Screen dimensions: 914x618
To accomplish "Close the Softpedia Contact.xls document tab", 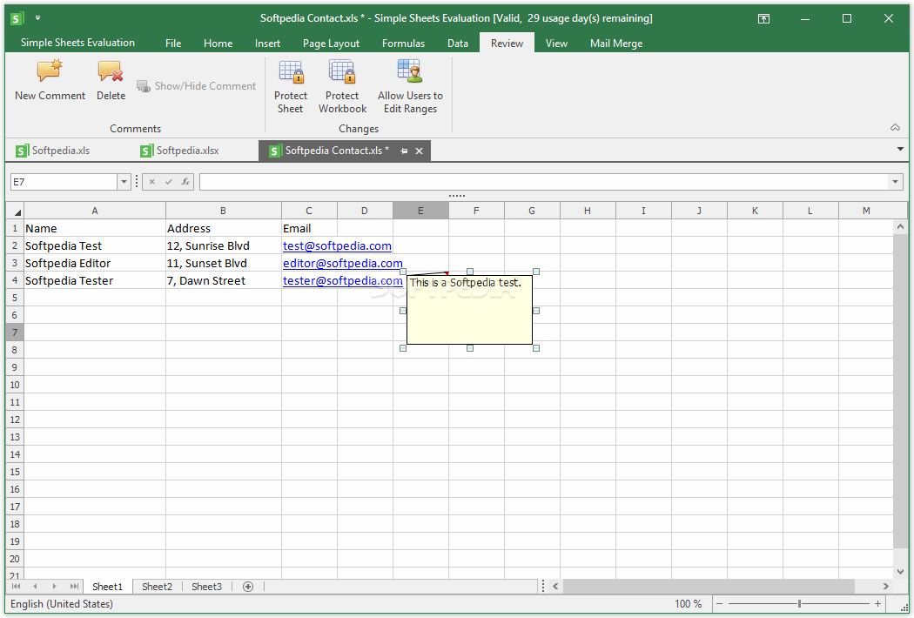I will tap(419, 151).
